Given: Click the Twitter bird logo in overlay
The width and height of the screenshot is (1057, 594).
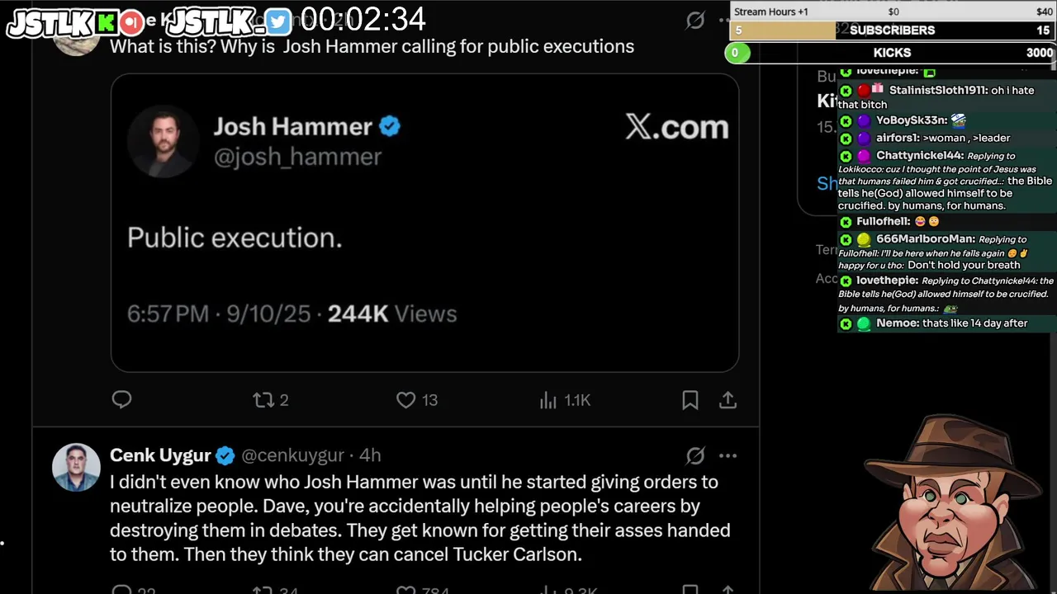Looking at the screenshot, I should pos(278,22).
